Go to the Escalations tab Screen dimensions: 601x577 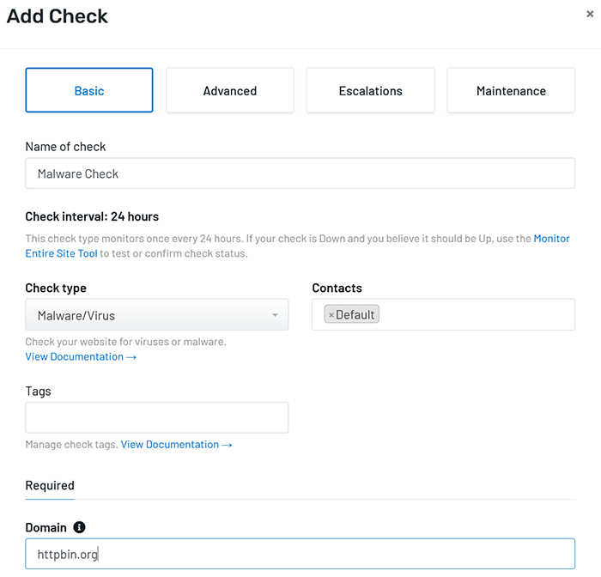pos(371,91)
